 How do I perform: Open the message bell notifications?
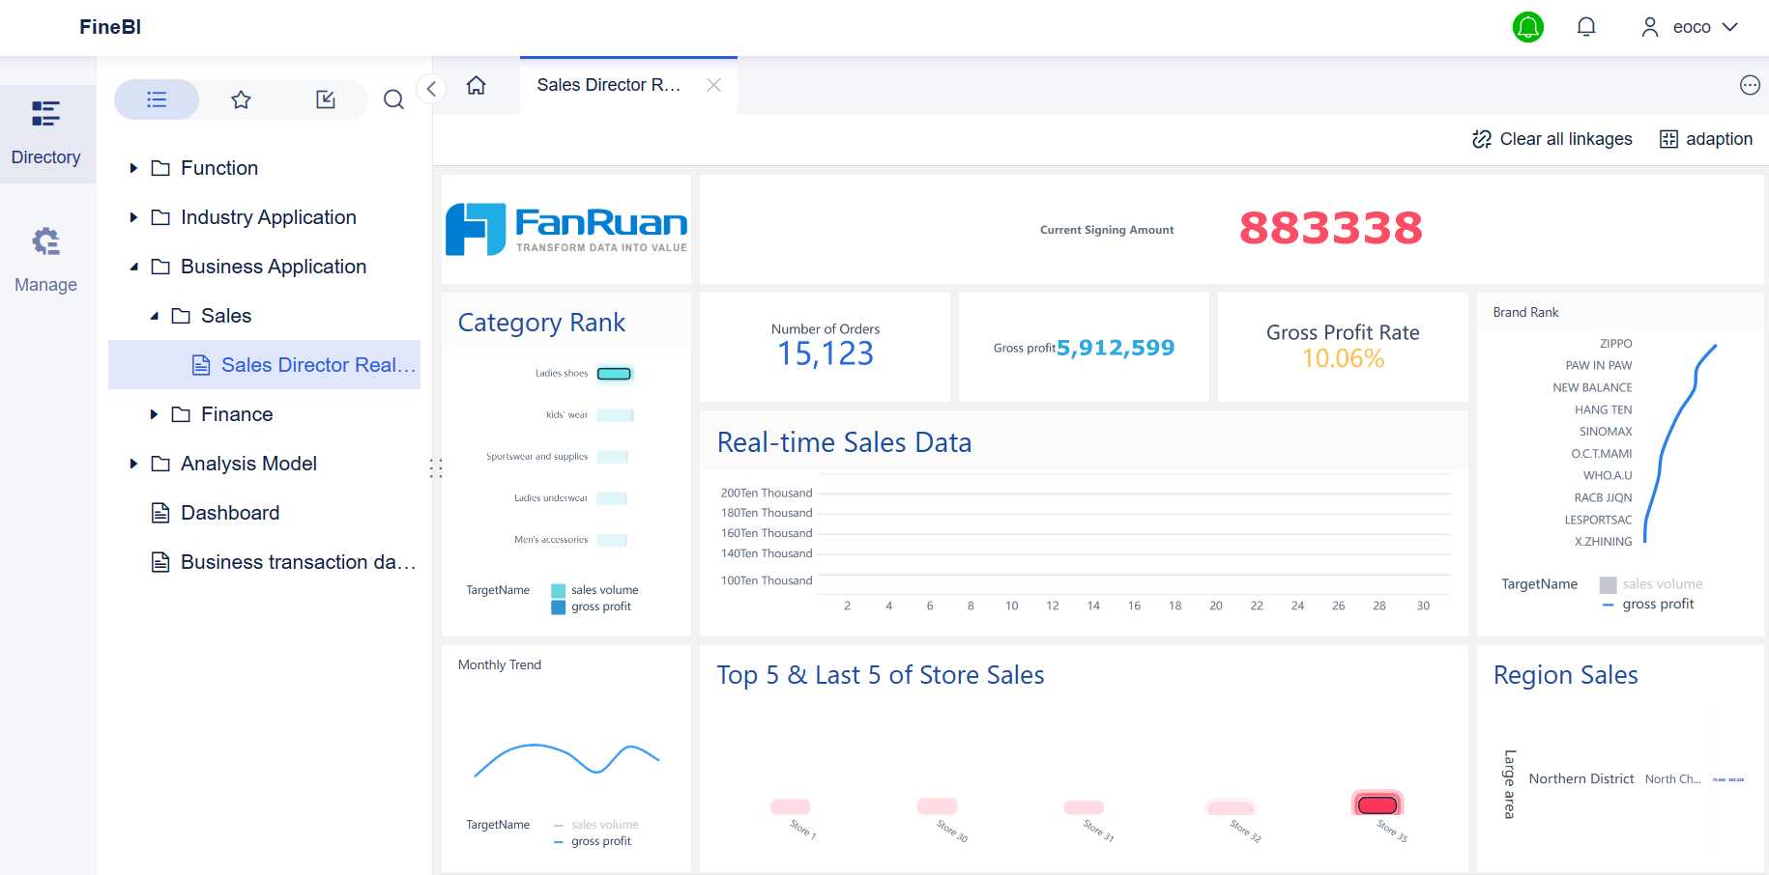(x=1585, y=27)
